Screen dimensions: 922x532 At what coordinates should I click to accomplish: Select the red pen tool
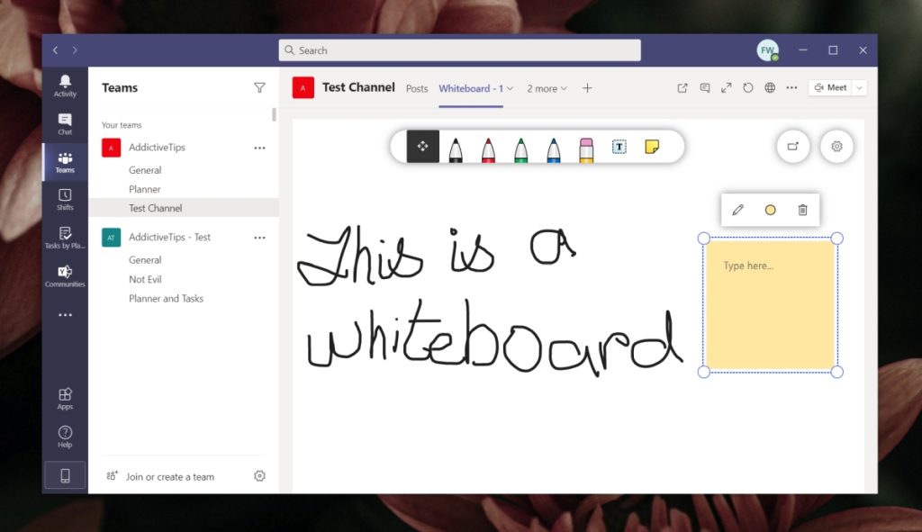(x=488, y=148)
